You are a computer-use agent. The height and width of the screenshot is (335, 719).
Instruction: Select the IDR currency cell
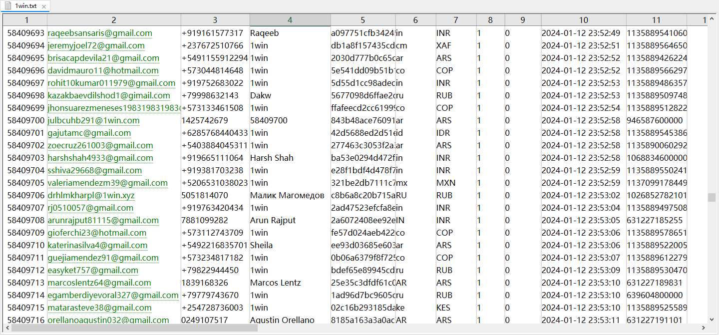[x=443, y=133]
